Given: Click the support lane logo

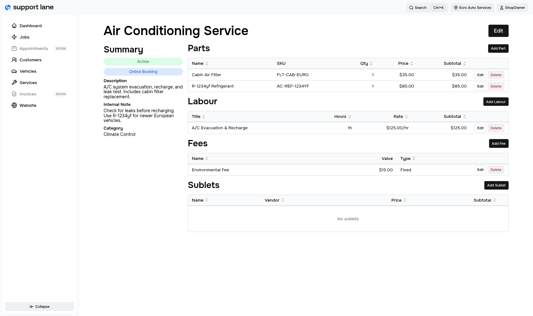Looking at the screenshot, I should pos(29,7).
